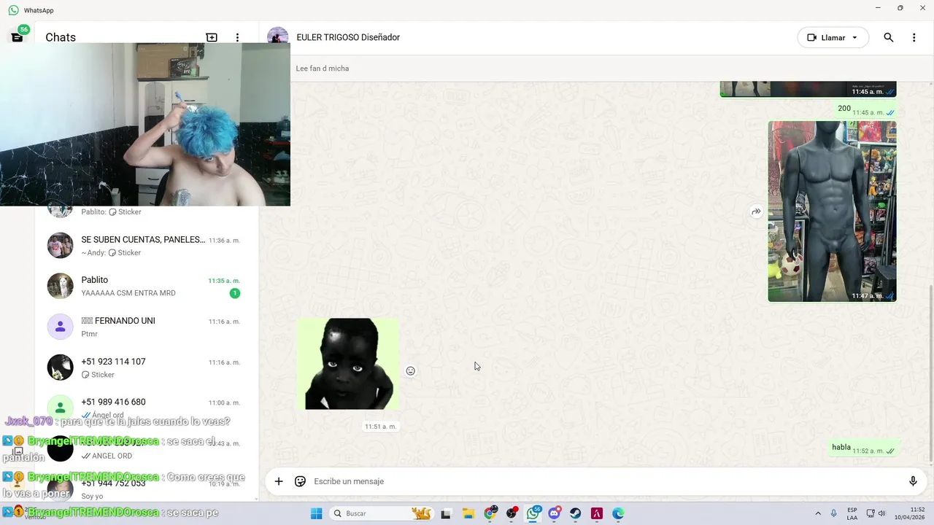934x525 pixels.
Task: Open Microsoft Edge from the taskbar
Action: pyautogui.click(x=618, y=513)
